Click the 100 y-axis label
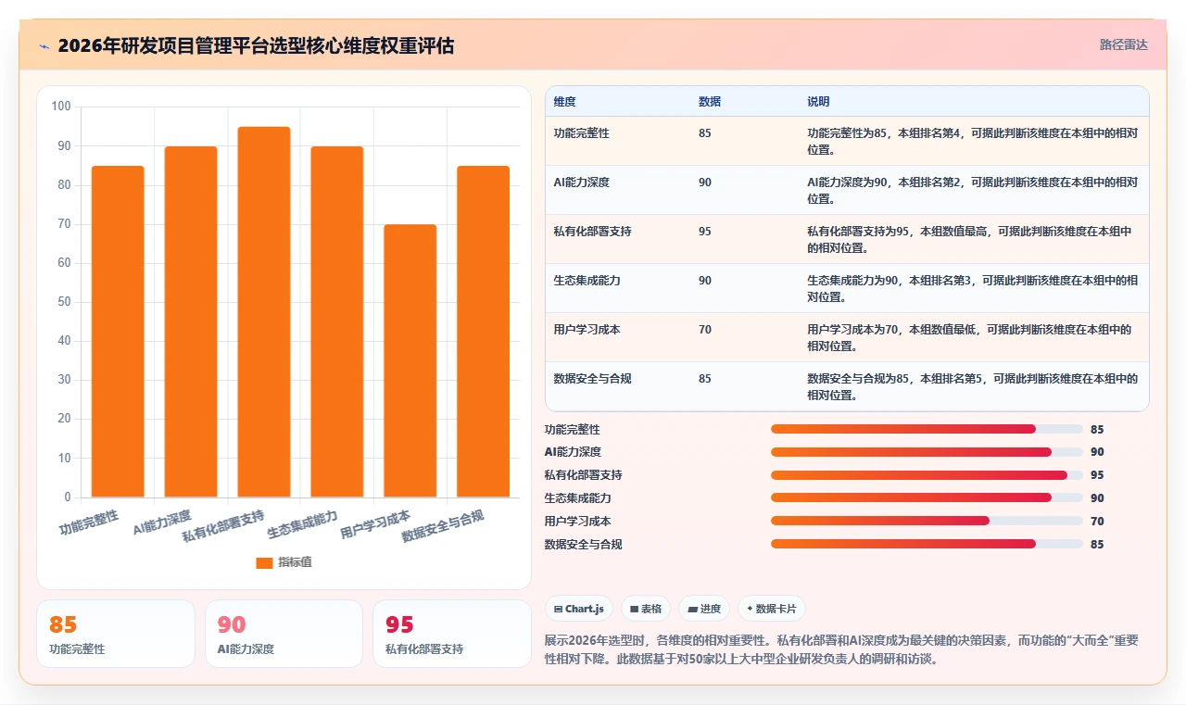The width and height of the screenshot is (1186, 705). pyautogui.click(x=61, y=107)
